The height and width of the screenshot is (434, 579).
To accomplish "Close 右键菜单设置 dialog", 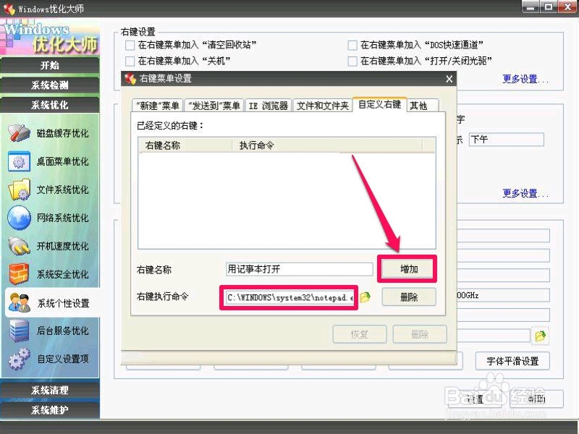I will 449,79.
